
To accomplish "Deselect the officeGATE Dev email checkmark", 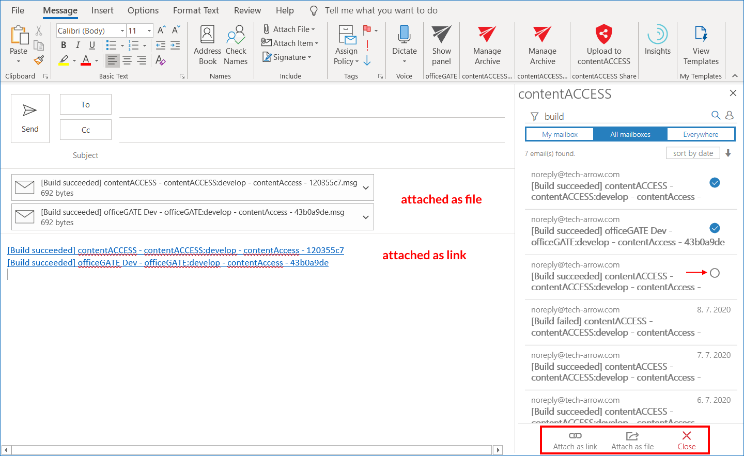I will pyautogui.click(x=715, y=228).
